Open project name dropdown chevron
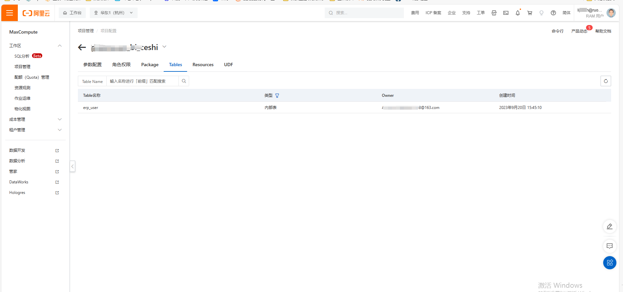The height and width of the screenshot is (292, 623). (164, 47)
